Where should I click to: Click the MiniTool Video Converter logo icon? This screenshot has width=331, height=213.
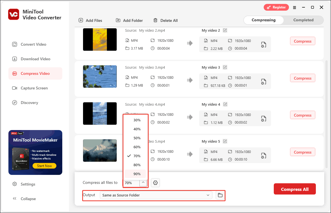tap(14, 14)
